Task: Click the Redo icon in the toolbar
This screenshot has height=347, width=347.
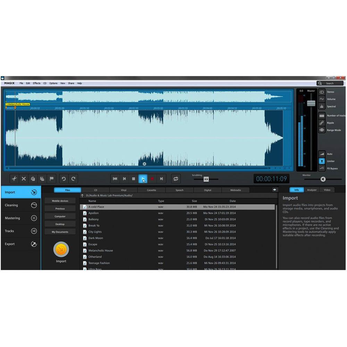Action: (74, 179)
